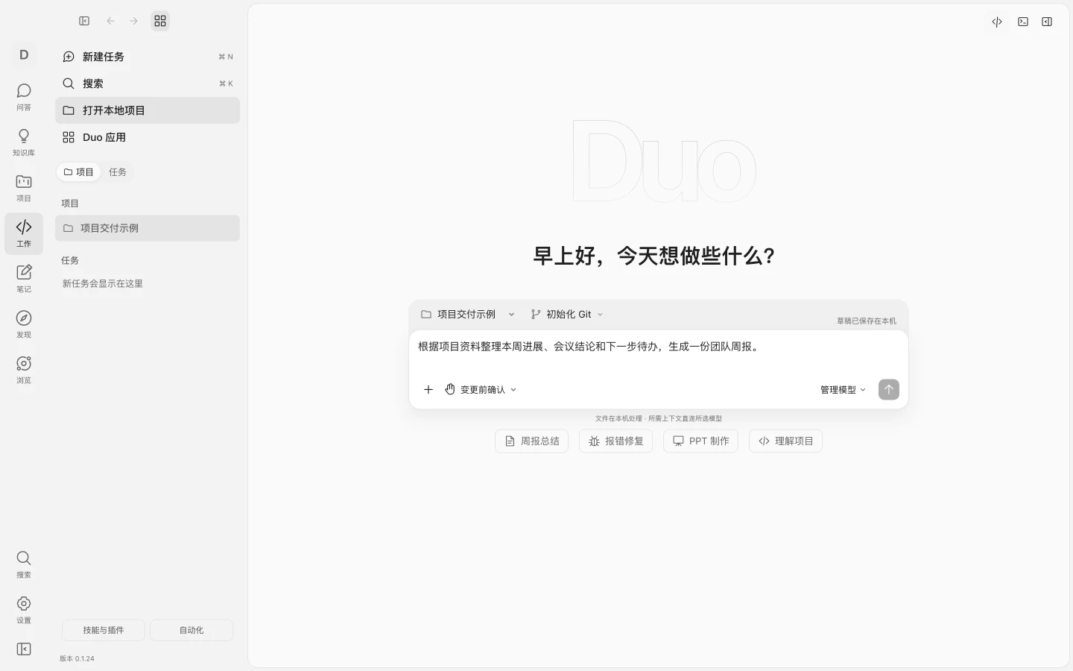Open the terminal icon at top right

point(1023,22)
